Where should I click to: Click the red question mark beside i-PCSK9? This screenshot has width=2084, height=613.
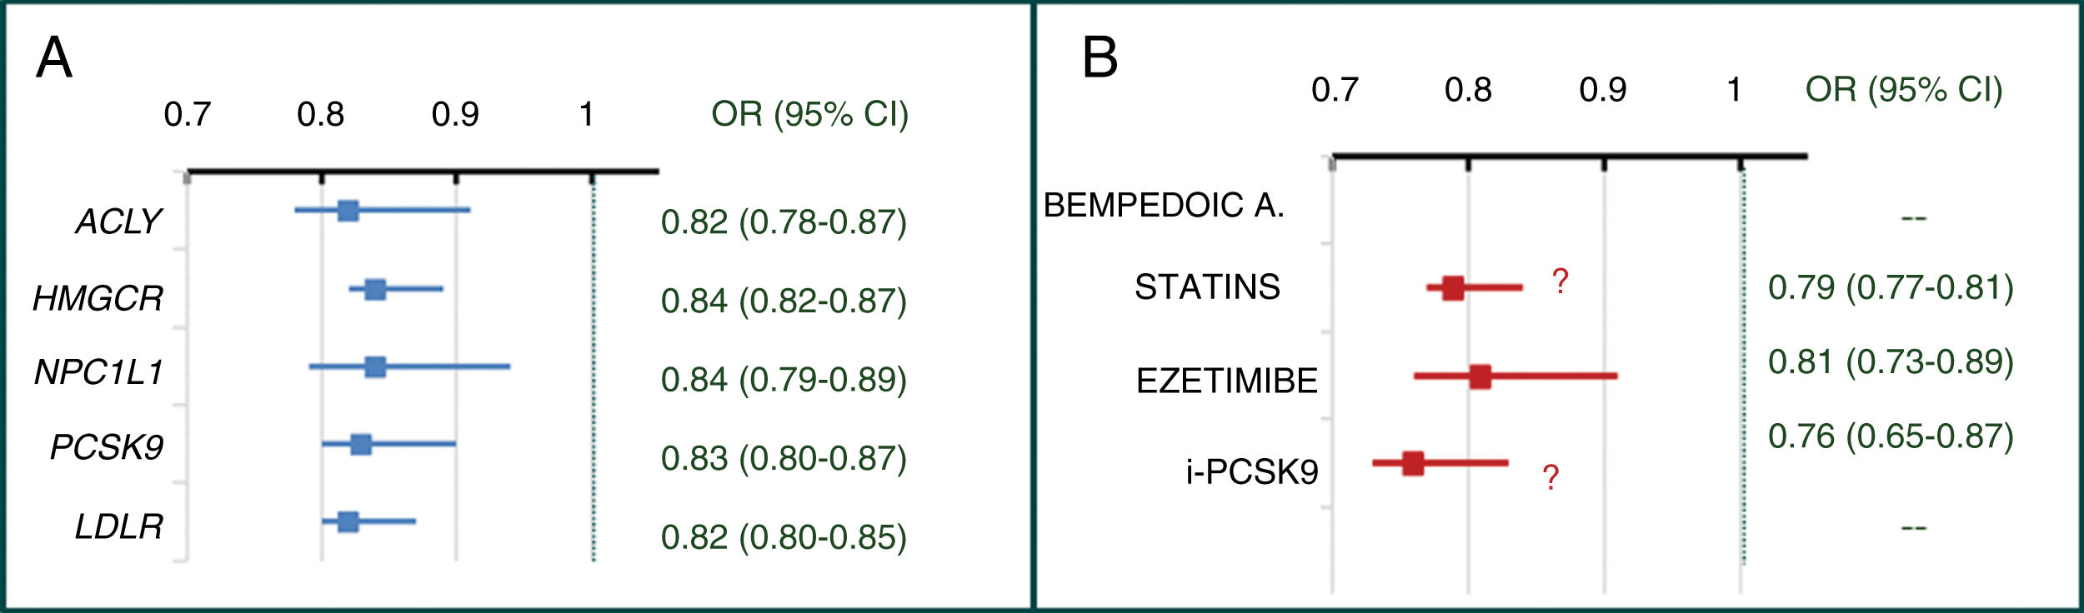coord(1550,478)
